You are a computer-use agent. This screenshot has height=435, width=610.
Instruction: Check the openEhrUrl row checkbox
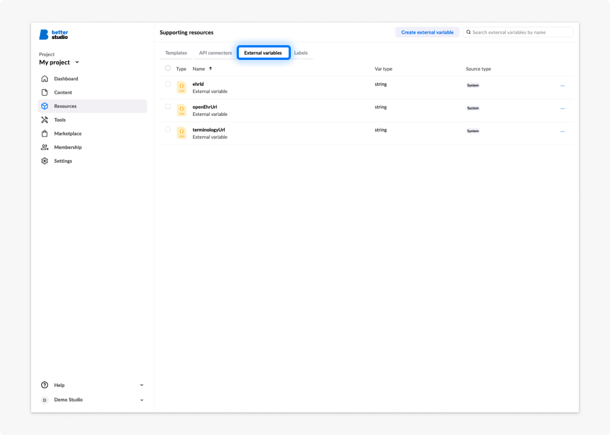tap(168, 107)
